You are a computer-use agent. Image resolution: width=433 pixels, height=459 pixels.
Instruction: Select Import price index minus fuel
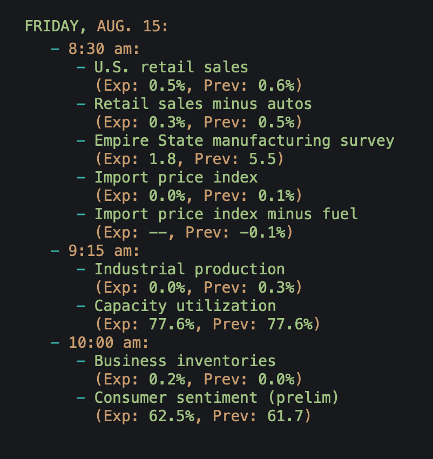tap(226, 214)
